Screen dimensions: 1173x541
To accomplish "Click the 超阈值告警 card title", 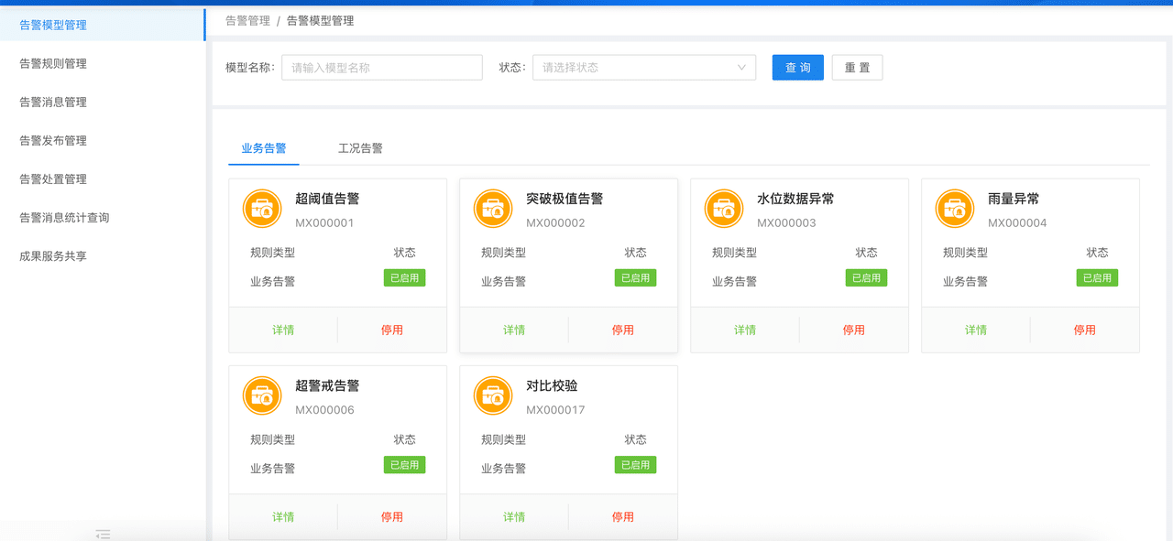I will pos(327,199).
